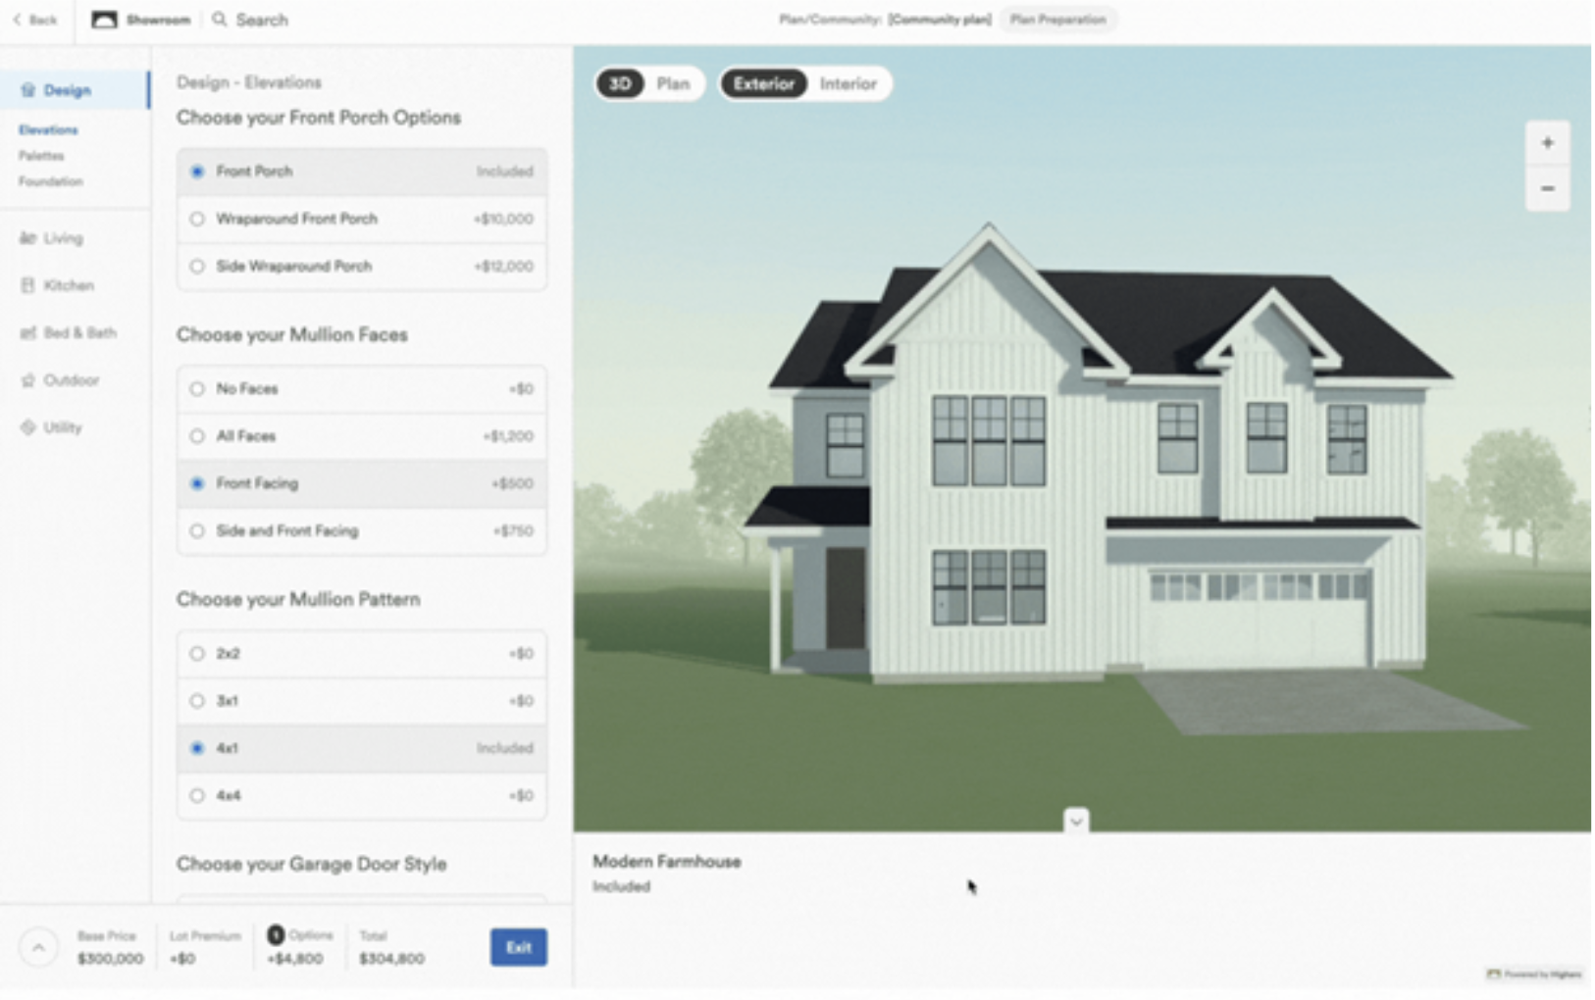
Task: Switch to the Interior view tab
Action: (x=848, y=84)
